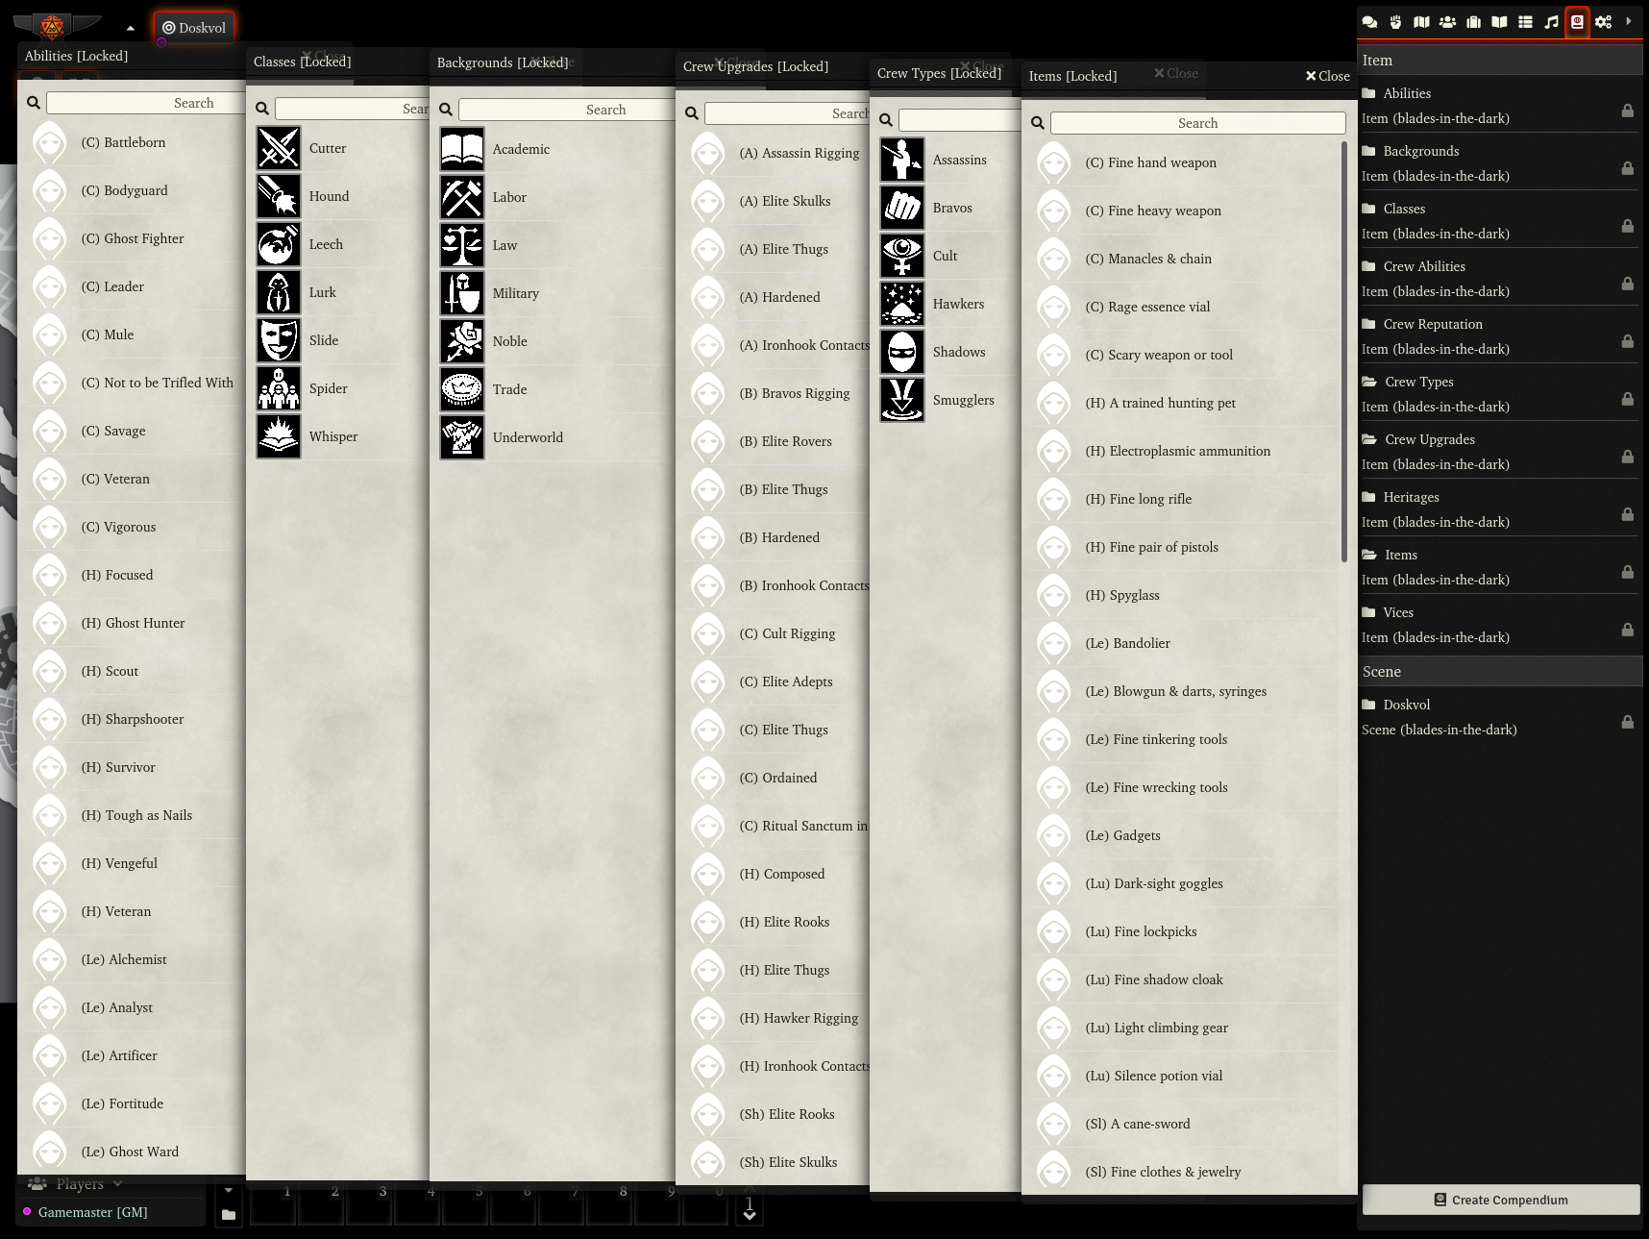Open the Leech class bomb icon

point(279,244)
